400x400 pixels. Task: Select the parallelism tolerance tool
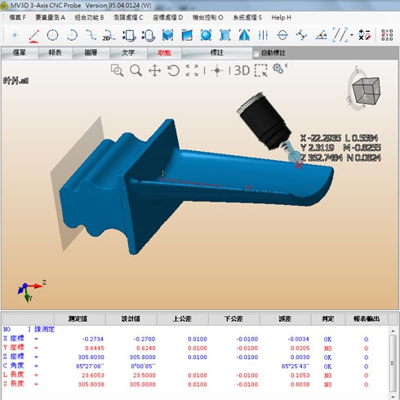[x=340, y=35]
